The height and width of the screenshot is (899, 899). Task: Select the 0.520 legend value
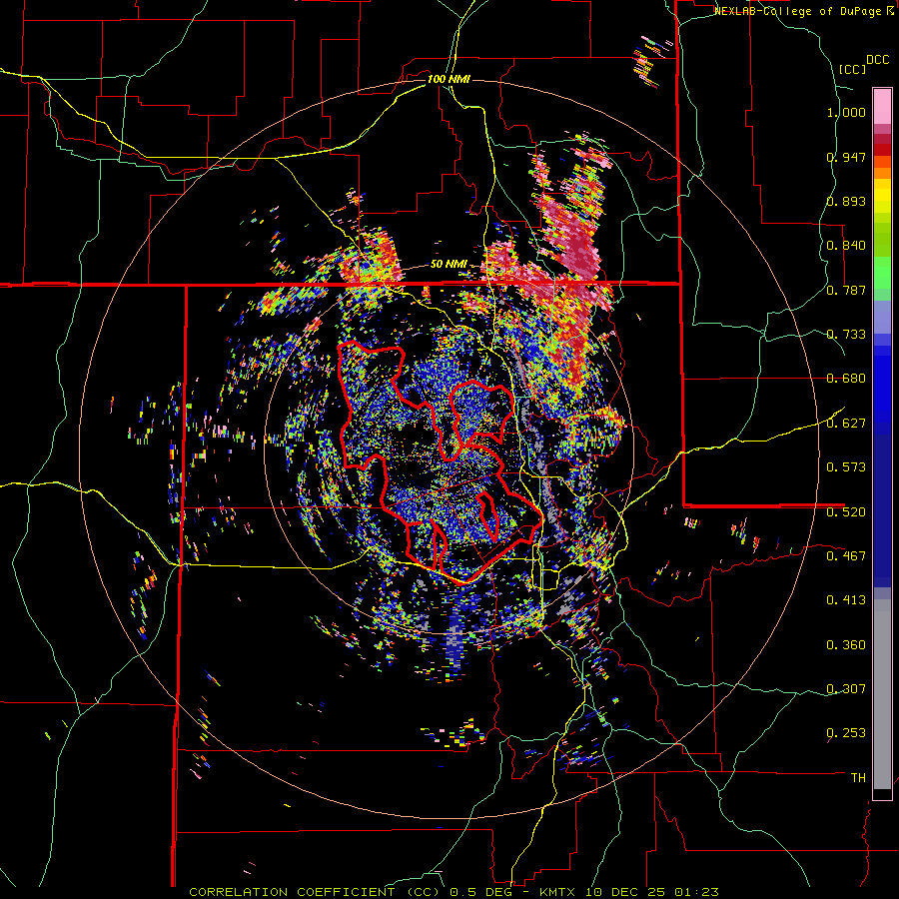tap(846, 511)
